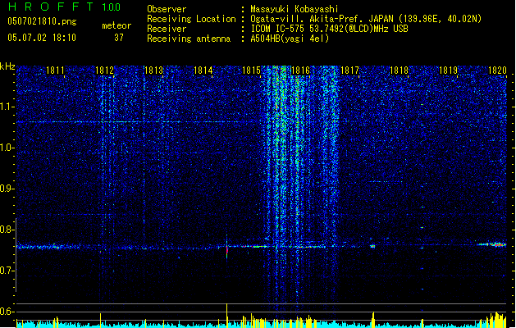Click the kHz axis unit label

click(7, 66)
